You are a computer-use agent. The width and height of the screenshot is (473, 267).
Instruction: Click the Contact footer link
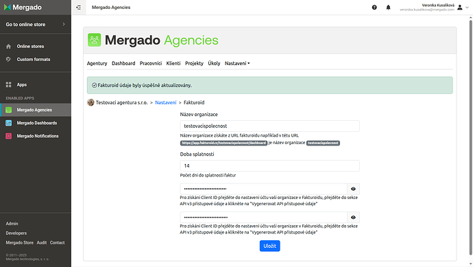[58, 242]
